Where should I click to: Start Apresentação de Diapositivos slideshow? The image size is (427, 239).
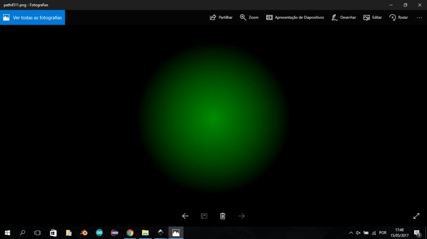295,18
